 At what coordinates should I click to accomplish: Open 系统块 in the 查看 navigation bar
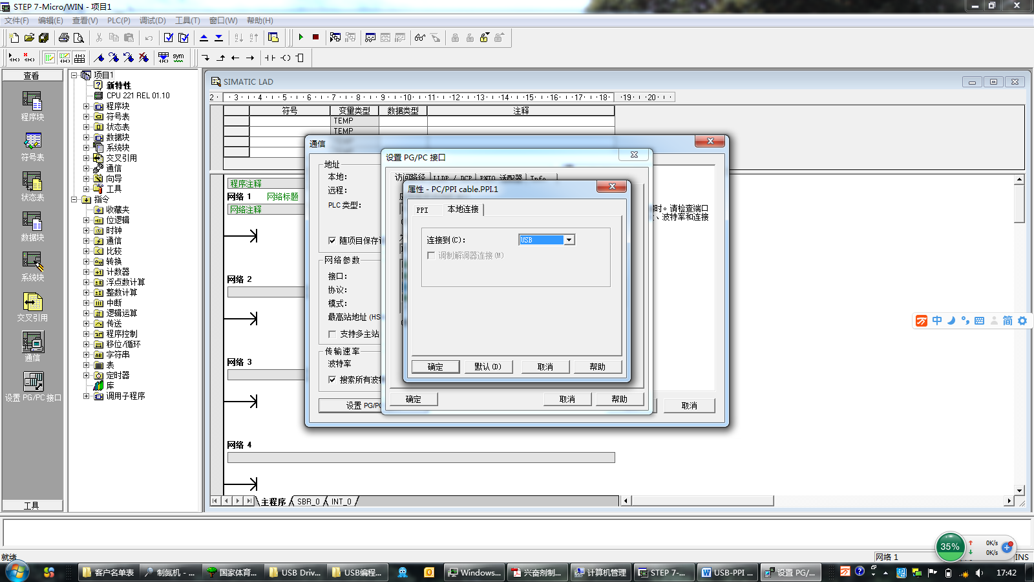(32, 267)
